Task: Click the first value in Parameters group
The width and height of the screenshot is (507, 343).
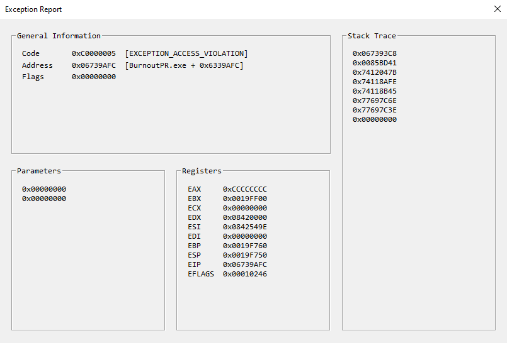Action: 43,190
